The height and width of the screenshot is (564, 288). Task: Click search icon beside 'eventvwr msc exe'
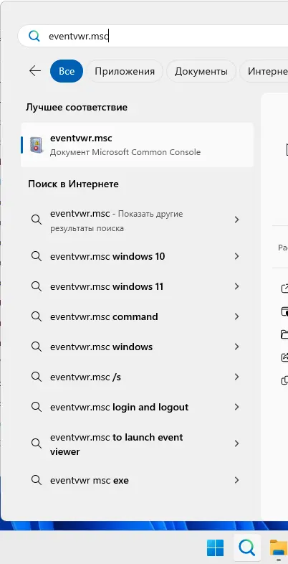(37, 480)
